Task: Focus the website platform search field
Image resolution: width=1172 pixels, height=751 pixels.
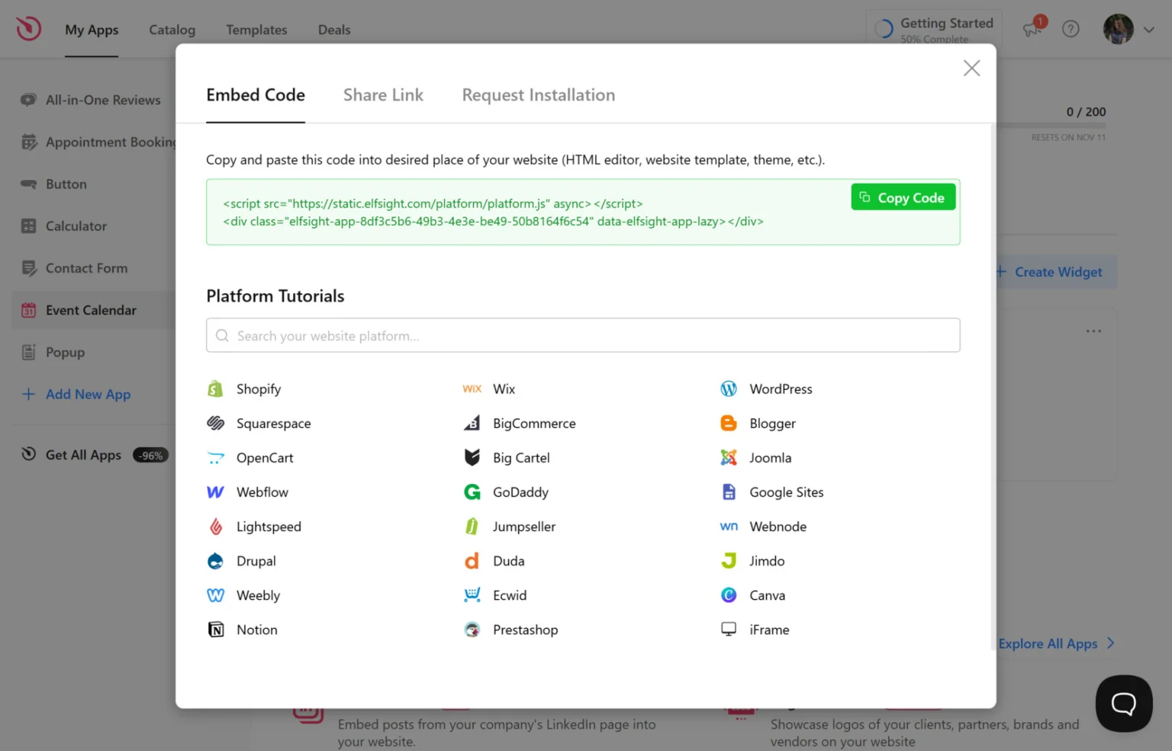Action: (x=583, y=336)
